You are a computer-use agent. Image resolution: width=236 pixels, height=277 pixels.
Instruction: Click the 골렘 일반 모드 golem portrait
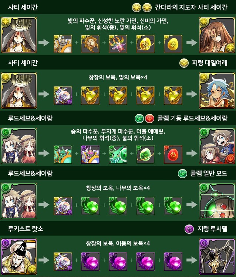(x=217, y=201)
